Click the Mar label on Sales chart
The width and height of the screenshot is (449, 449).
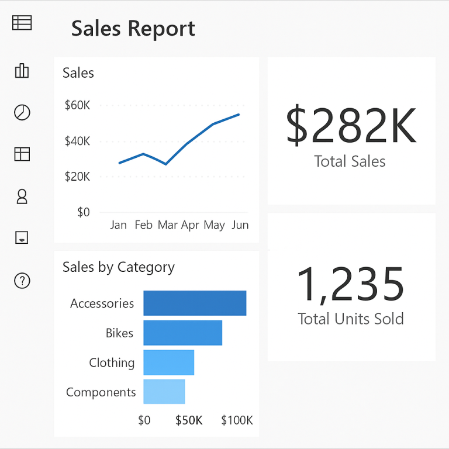[x=168, y=225]
